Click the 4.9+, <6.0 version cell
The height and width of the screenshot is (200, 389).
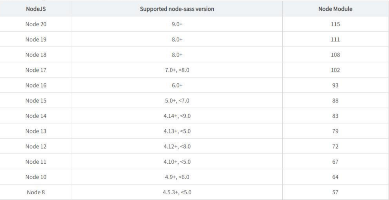(177, 177)
